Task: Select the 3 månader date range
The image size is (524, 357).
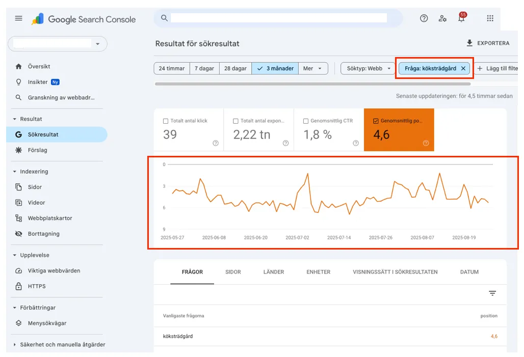Action: (275, 68)
